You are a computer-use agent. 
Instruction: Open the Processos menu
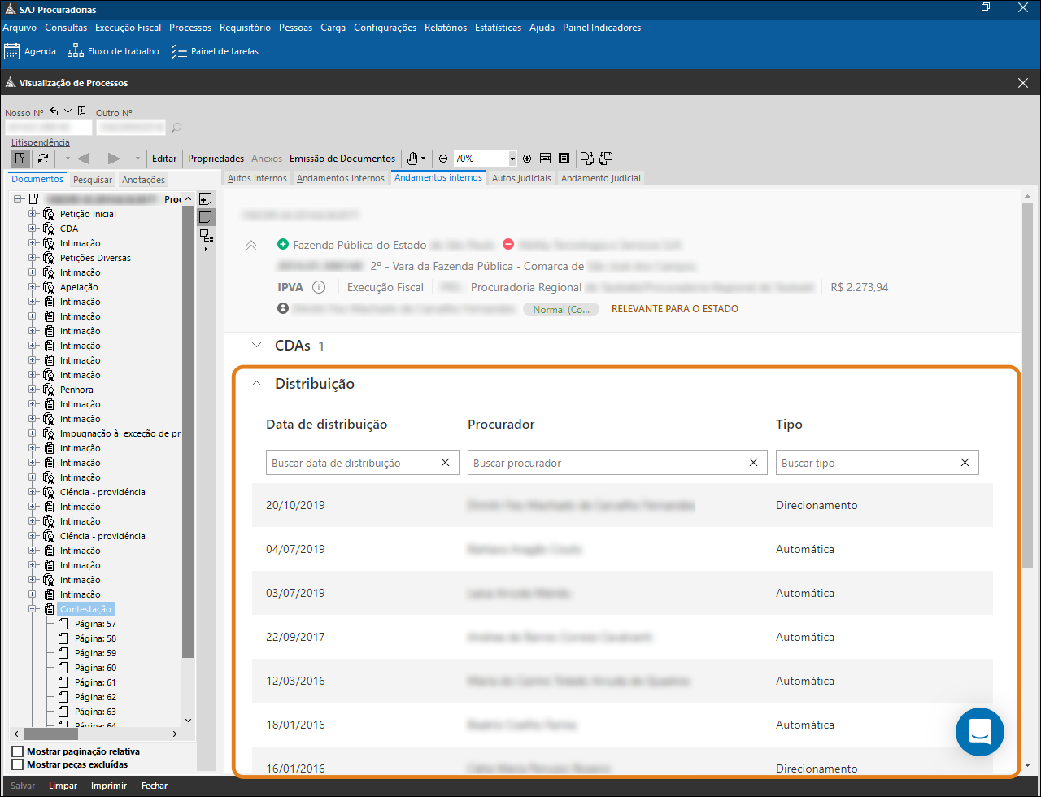click(x=190, y=28)
